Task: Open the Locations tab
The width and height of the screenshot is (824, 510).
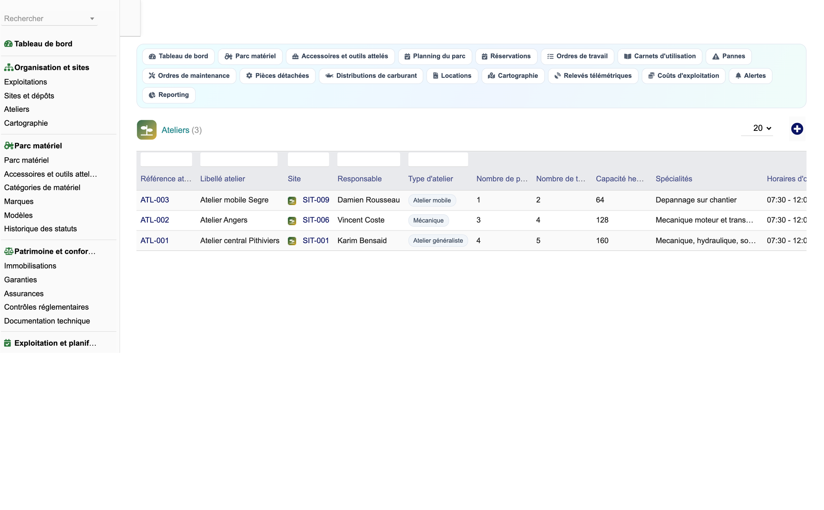Action: coord(452,76)
